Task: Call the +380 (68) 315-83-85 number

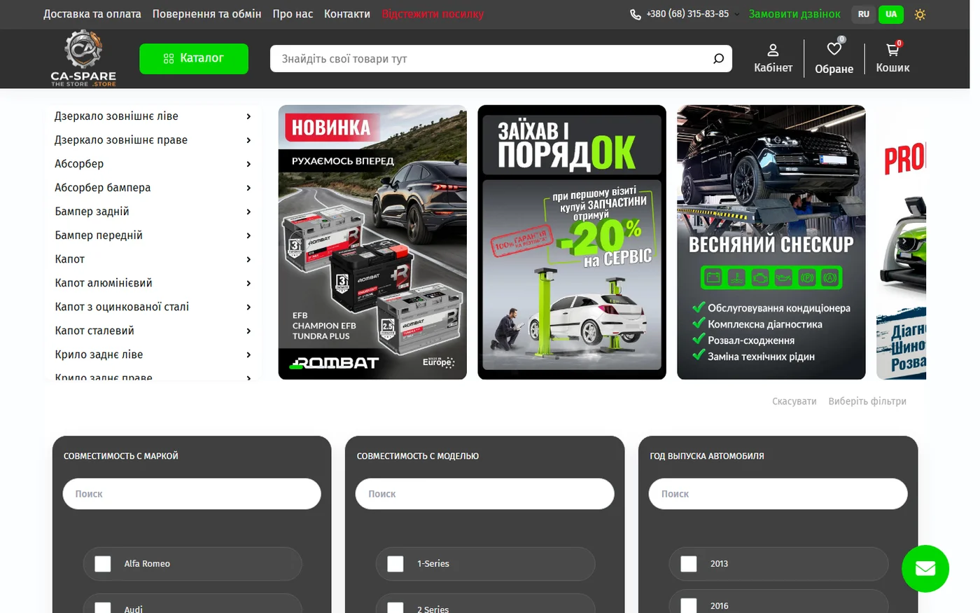Action: pyautogui.click(x=687, y=14)
